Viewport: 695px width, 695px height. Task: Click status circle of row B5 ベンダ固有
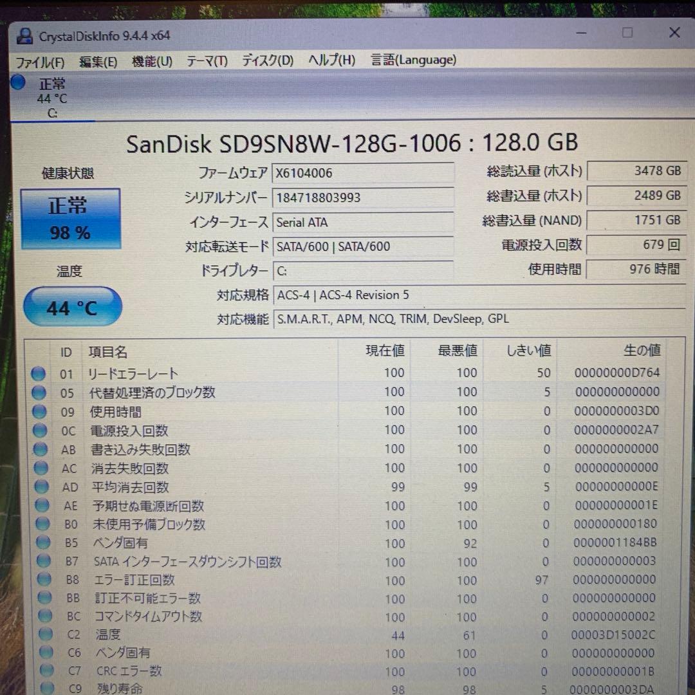[x=43, y=542]
